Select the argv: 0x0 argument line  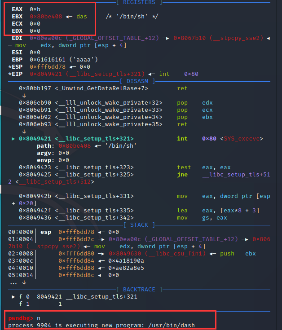[x=53, y=153]
